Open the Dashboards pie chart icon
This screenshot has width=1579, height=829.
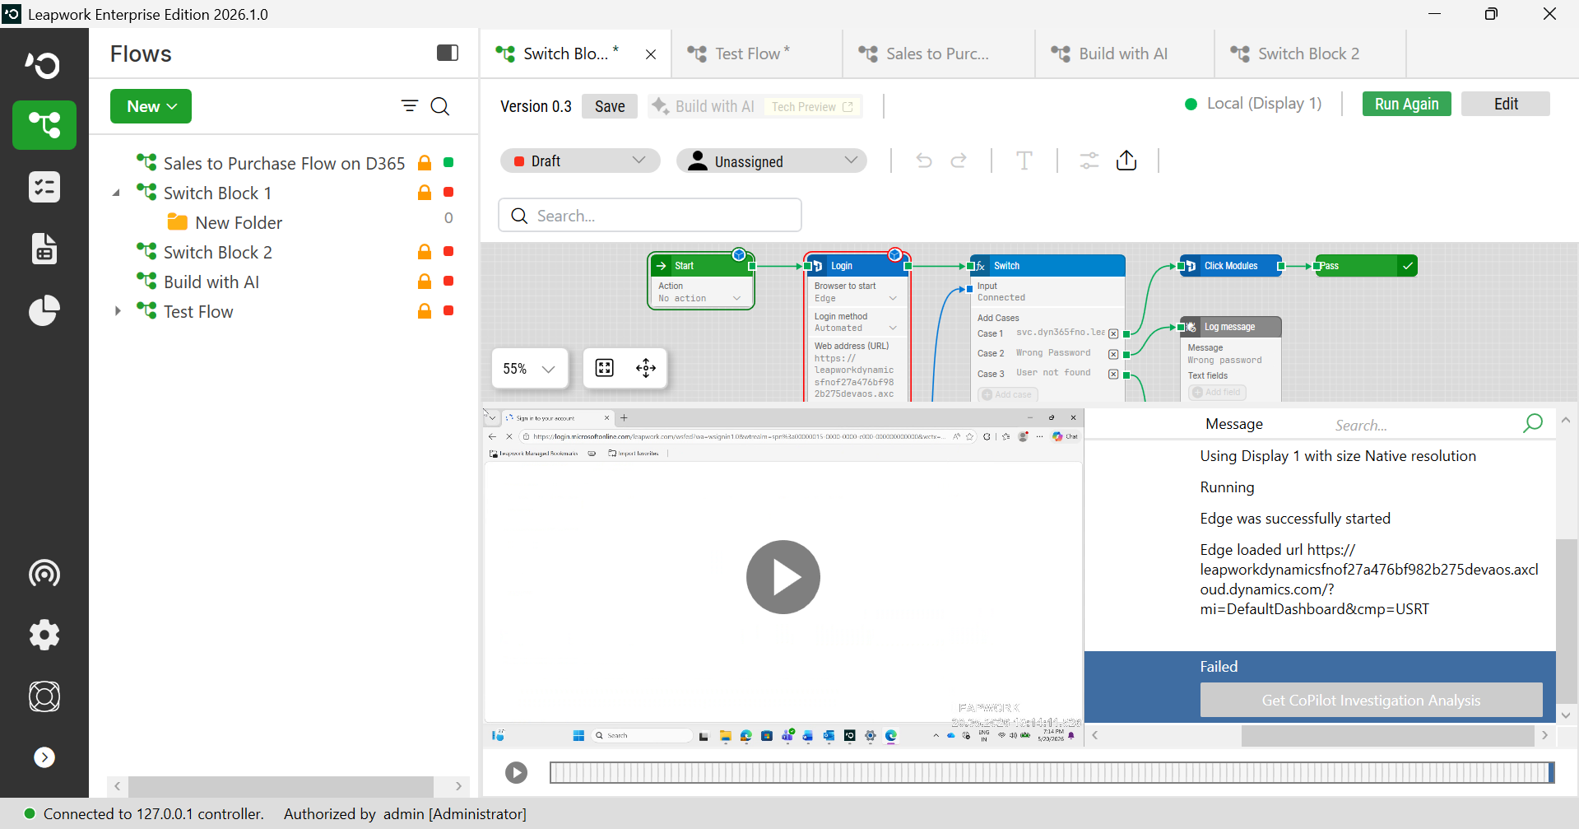(44, 310)
